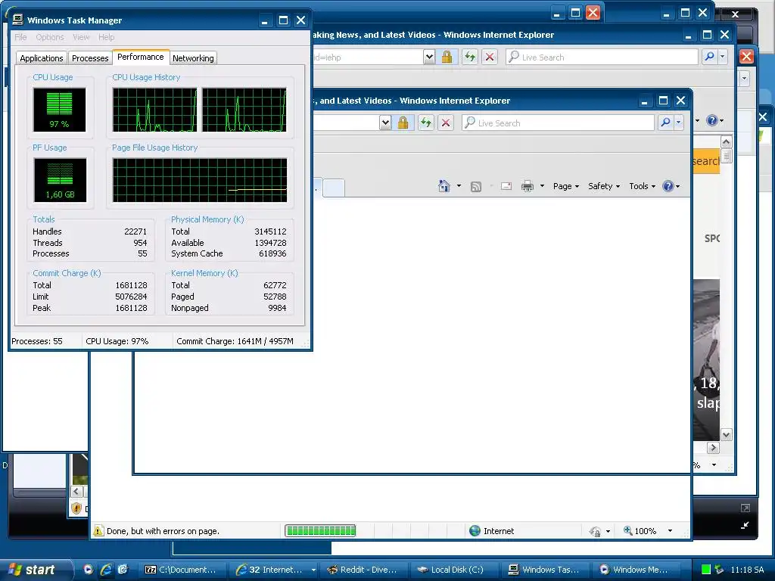Open the Tools menu in the IE command bar

click(642, 186)
